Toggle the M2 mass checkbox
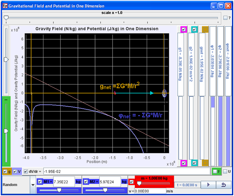The width and height of the screenshot is (234, 196). coord(86,182)
